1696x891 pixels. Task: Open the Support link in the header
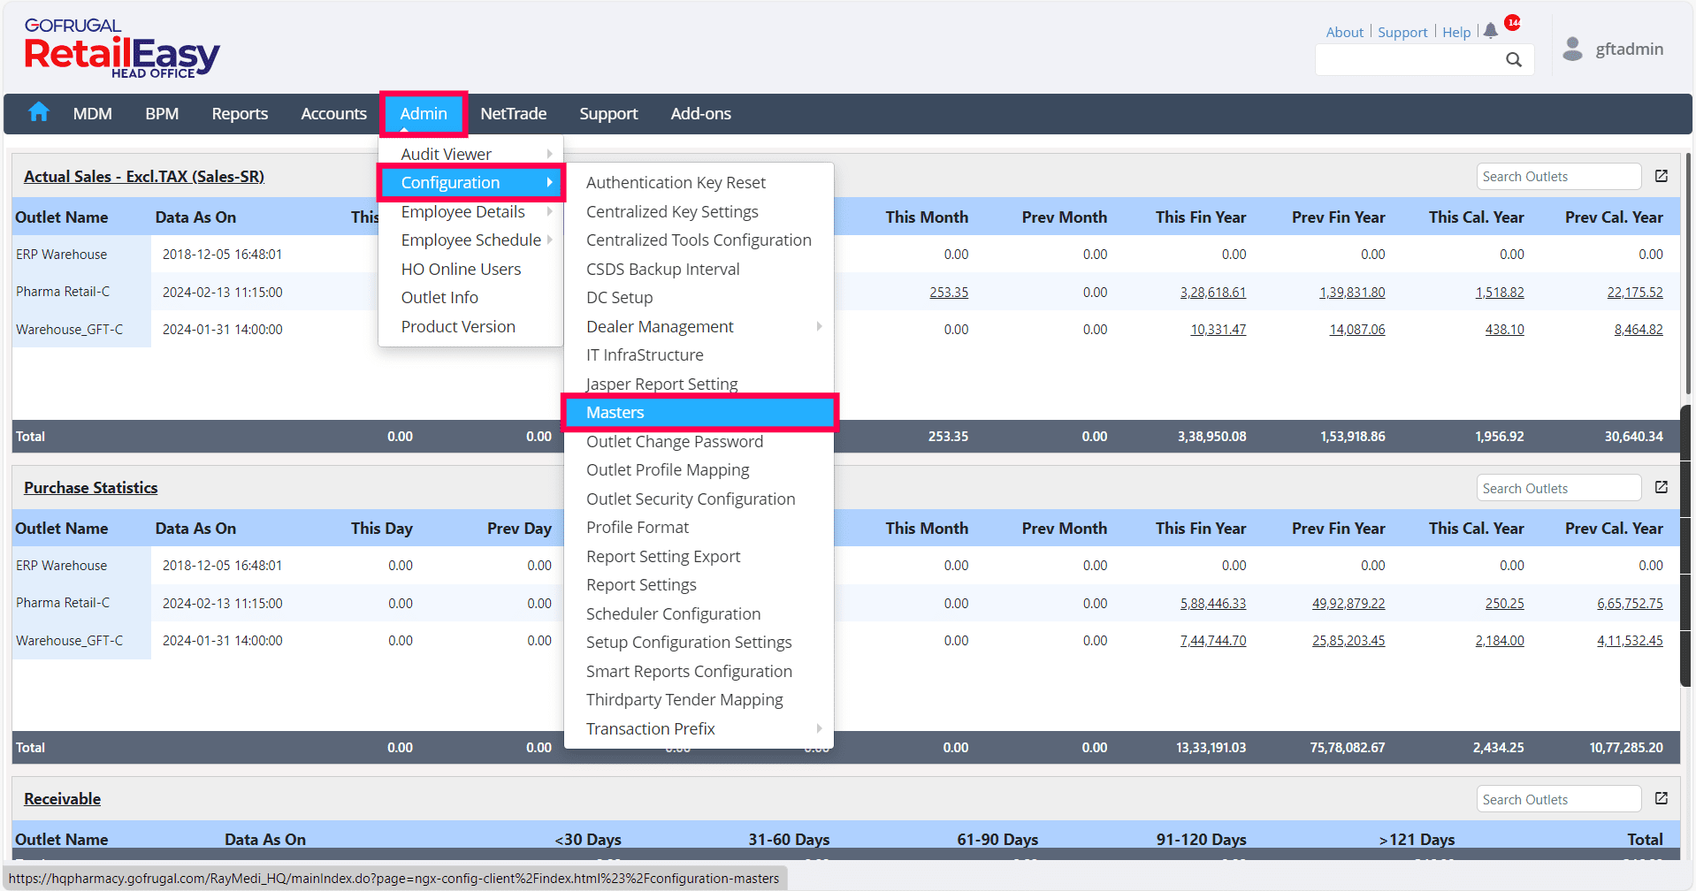(x=1402, y=32)
